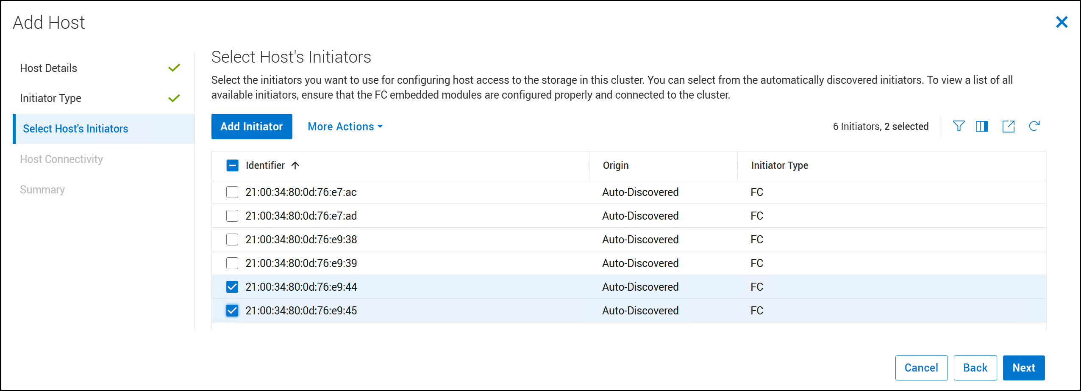Click the Back button
The width and height of the screenshot is (1081, 391).
pos(975,368)
